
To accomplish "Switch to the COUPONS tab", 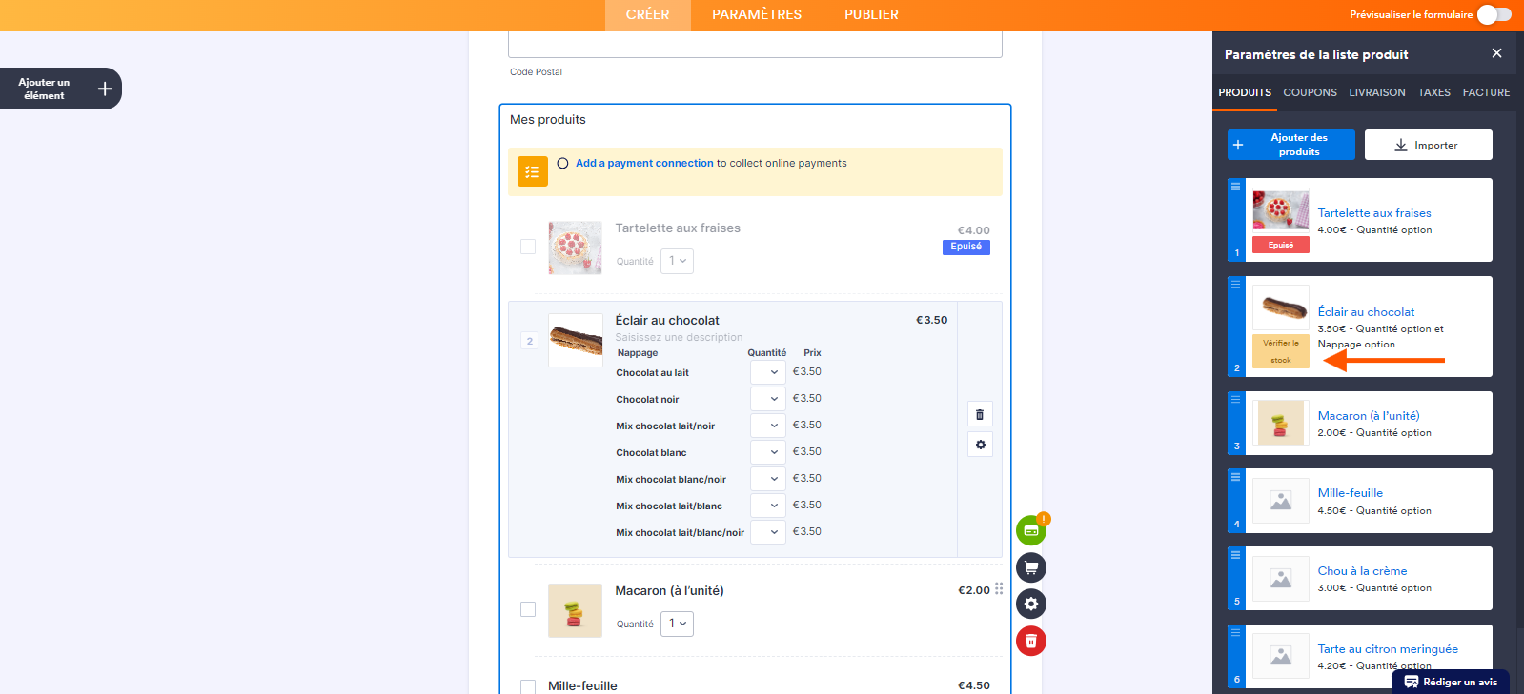I will coord(1310,92).
